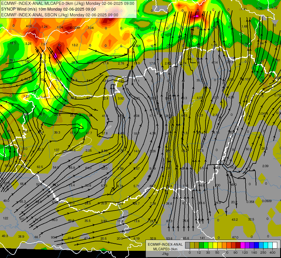Select the value 2.05
Viewport: 281px width, 258px height.
tap(89, 150)
